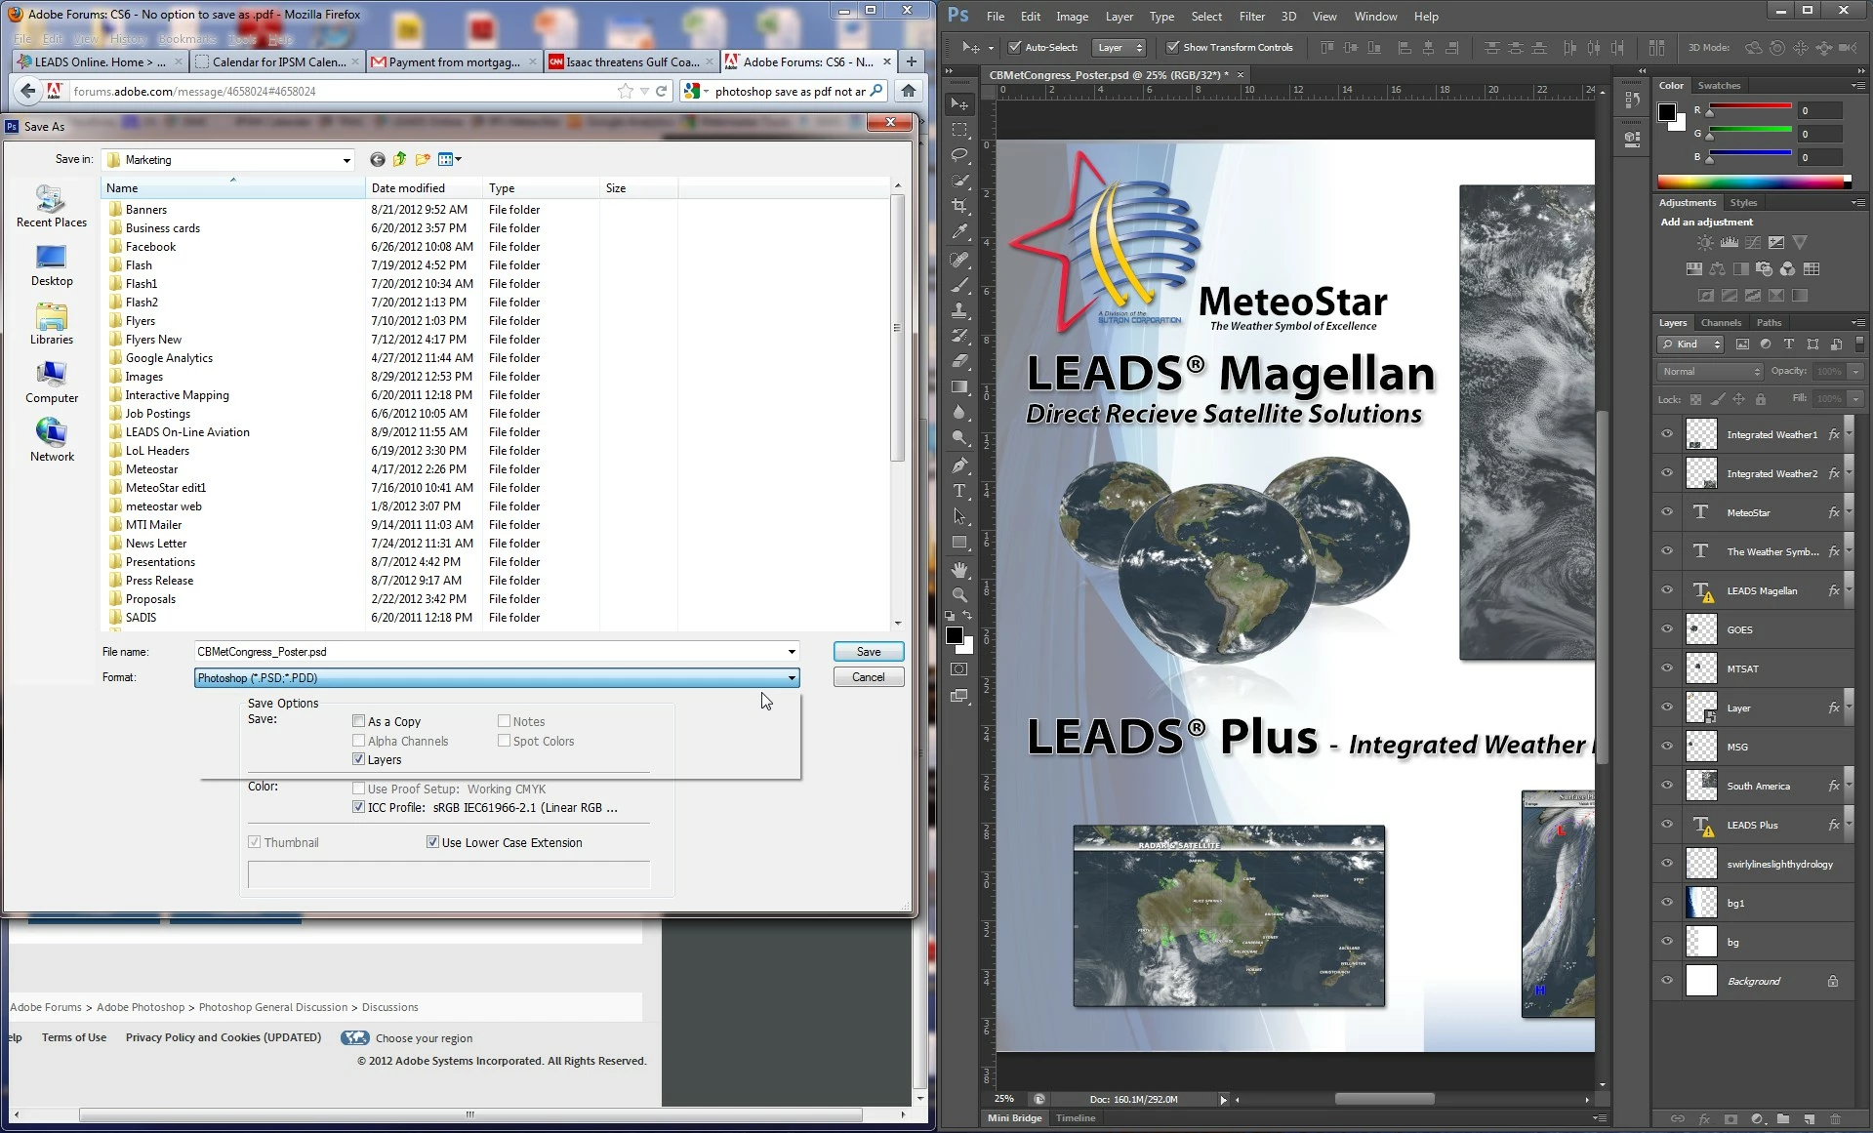Select the Rectangular Marquee tool
The height and width of the screenshot is (1133, 1873).
pos(959,129)
